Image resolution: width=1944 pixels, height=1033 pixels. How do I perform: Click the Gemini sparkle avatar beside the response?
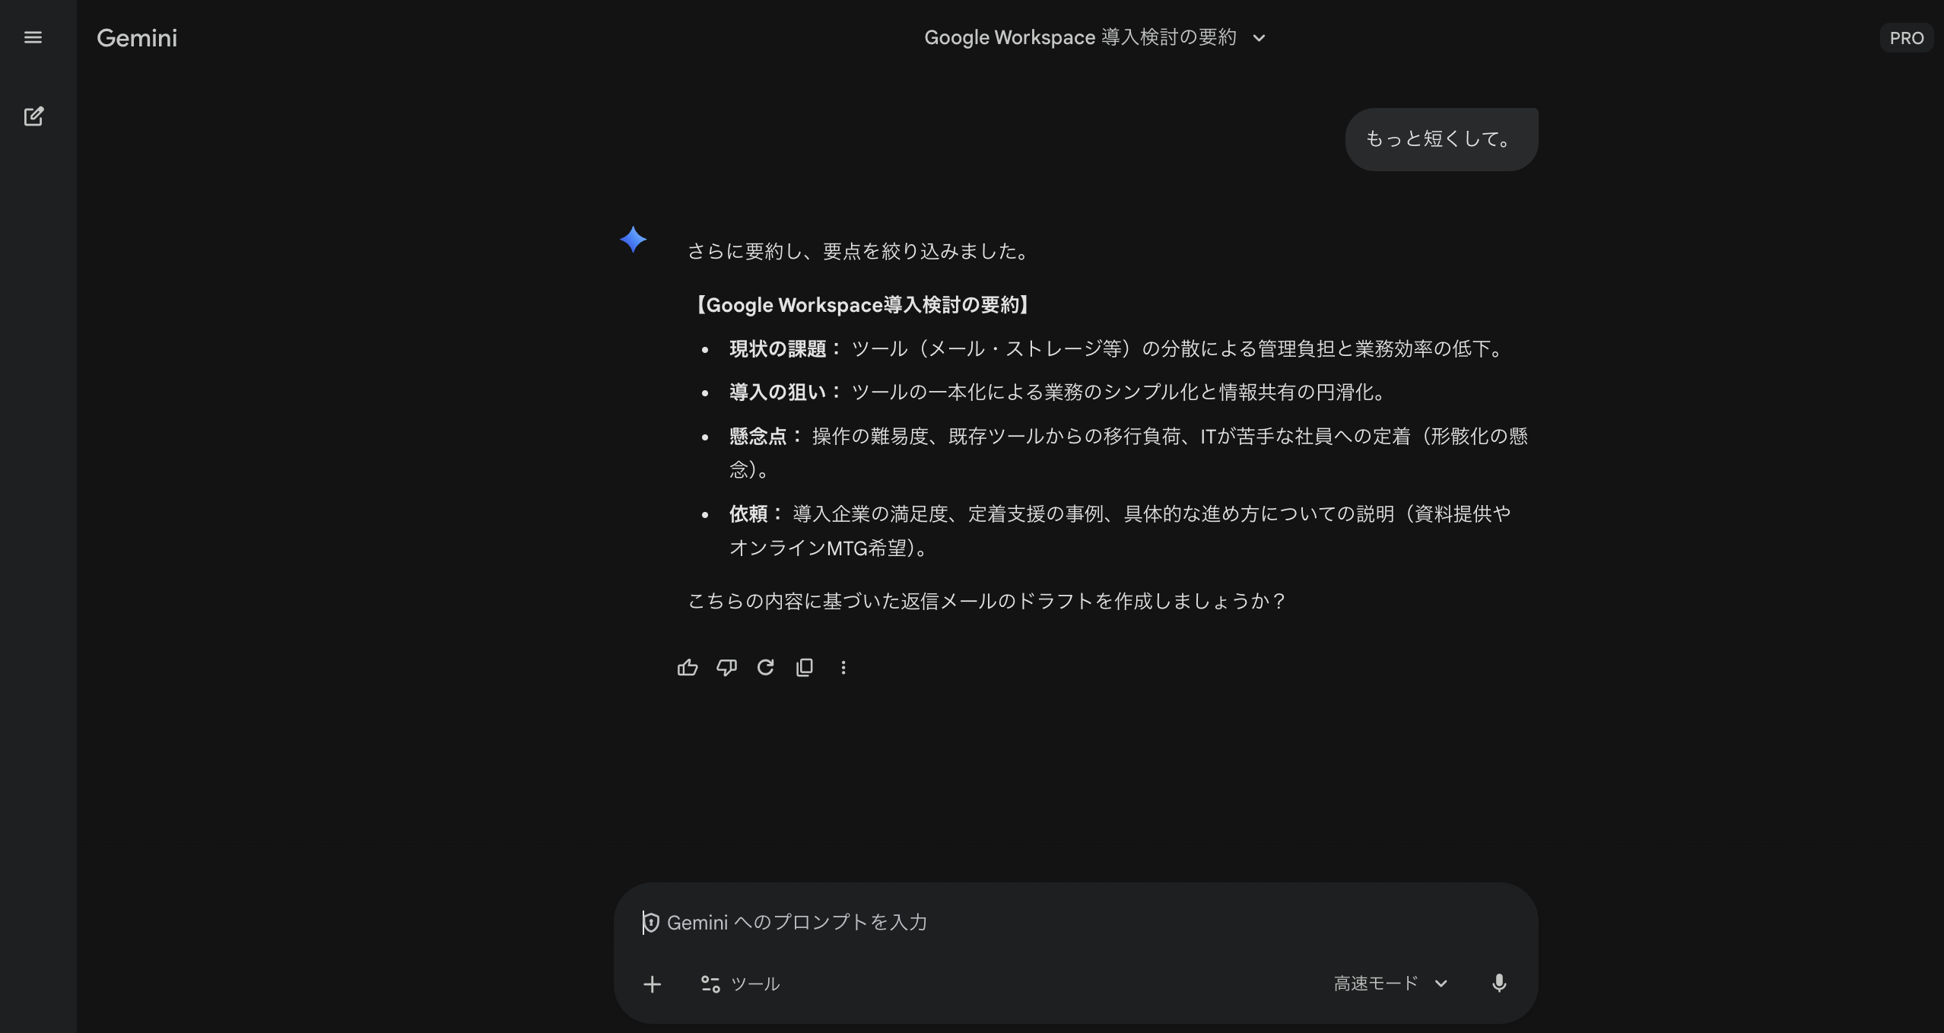pos(634,240)
